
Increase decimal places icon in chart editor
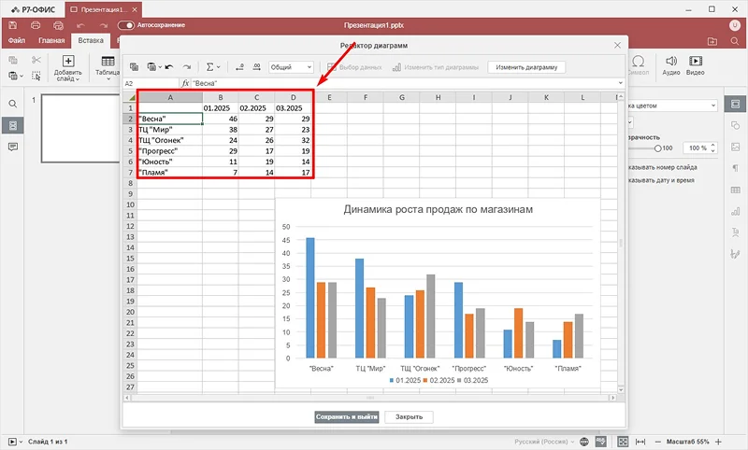tap(256, 67)
